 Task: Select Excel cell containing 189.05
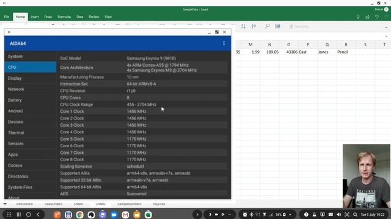(x=269, y=52)
